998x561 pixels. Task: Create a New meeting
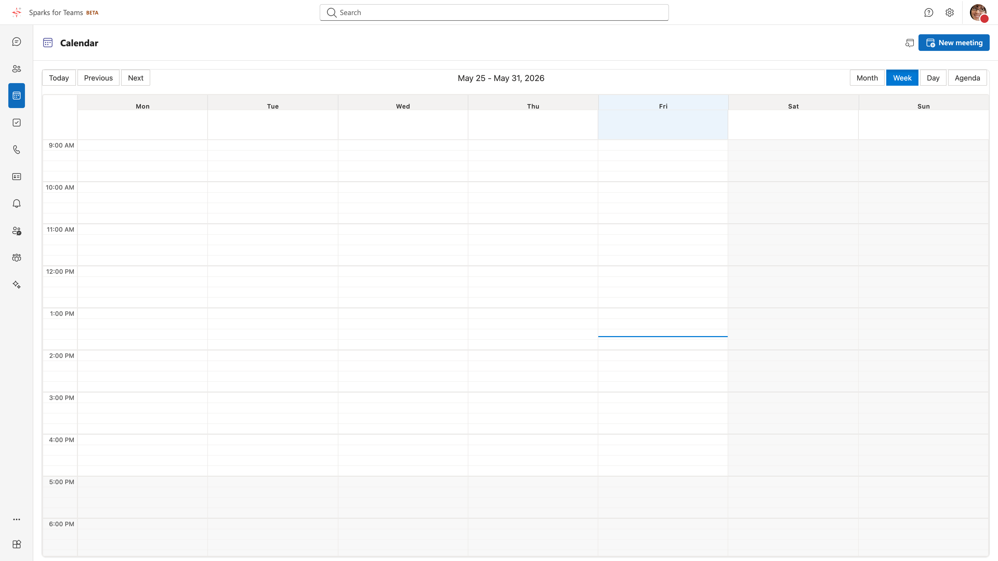[954, 43]
